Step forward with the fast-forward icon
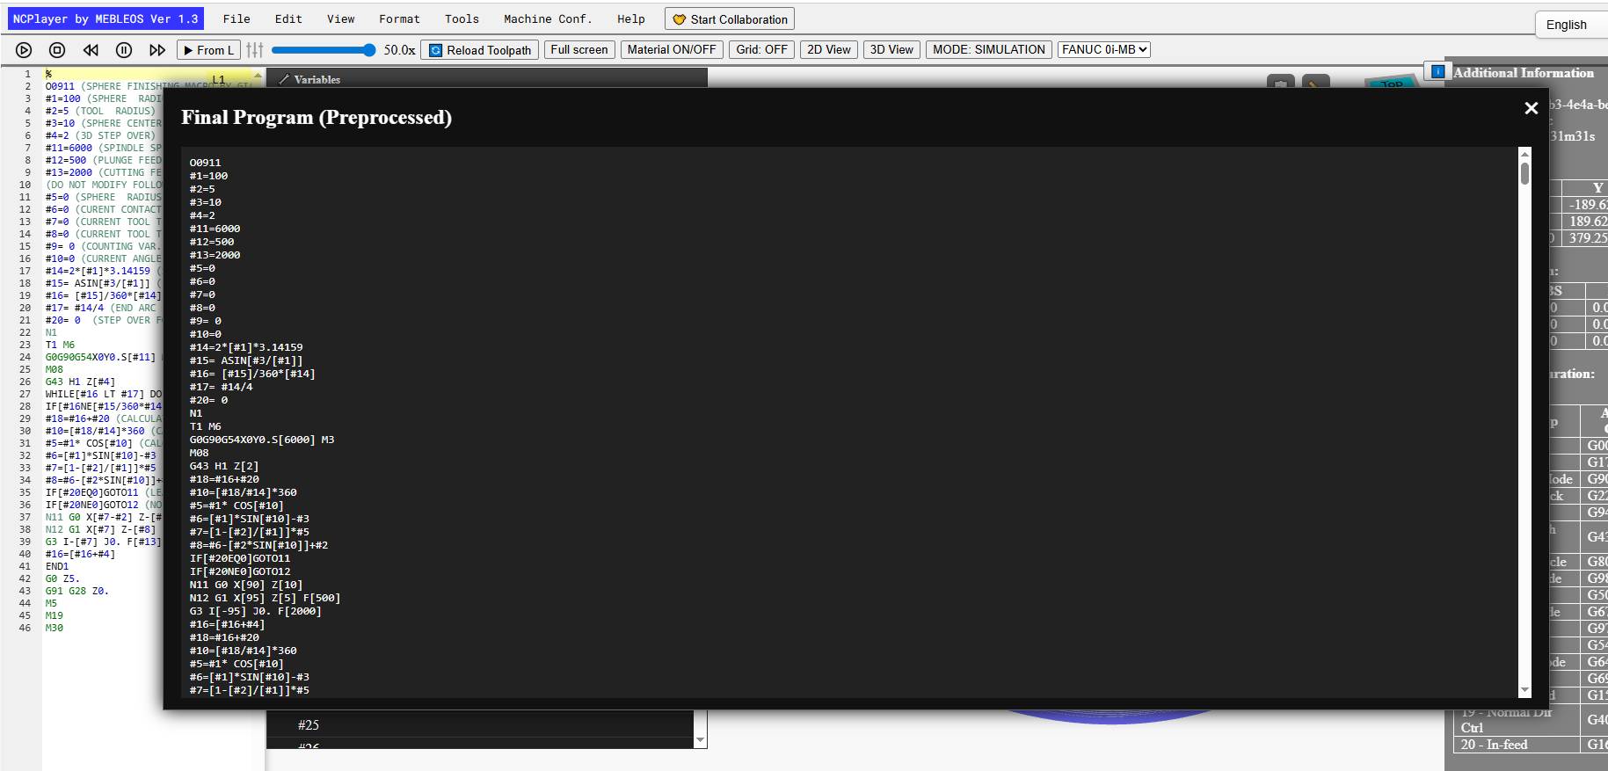Viewport: 1608px width, 771px height. point(157,50)
